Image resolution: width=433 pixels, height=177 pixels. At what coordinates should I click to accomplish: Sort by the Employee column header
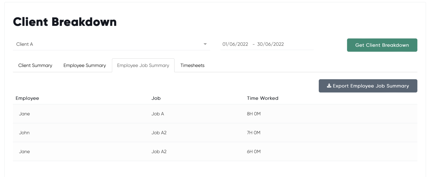pyautogui.click(x=27, y=98)
